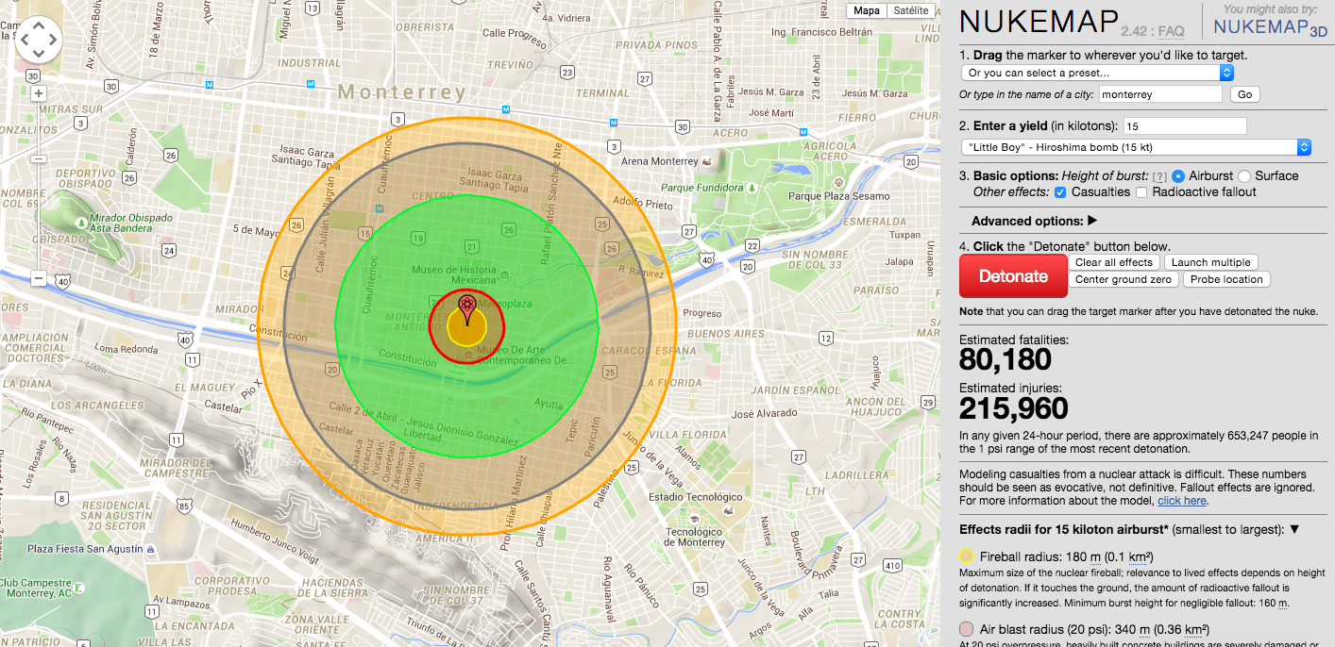The image size is (1335, 647).
Task: Zoom in with the plus button
Action: point(39,93)
